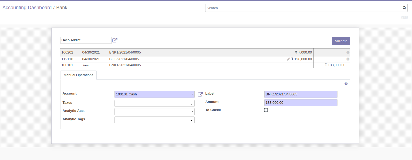Expand the Analytic Tags dropdown
Image resolution: width=412 pixels, height=160 pixels.
click(x=191, y=120)
